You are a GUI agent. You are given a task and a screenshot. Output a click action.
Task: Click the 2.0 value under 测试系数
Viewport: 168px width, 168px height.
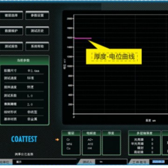click(x=30, y=105)
